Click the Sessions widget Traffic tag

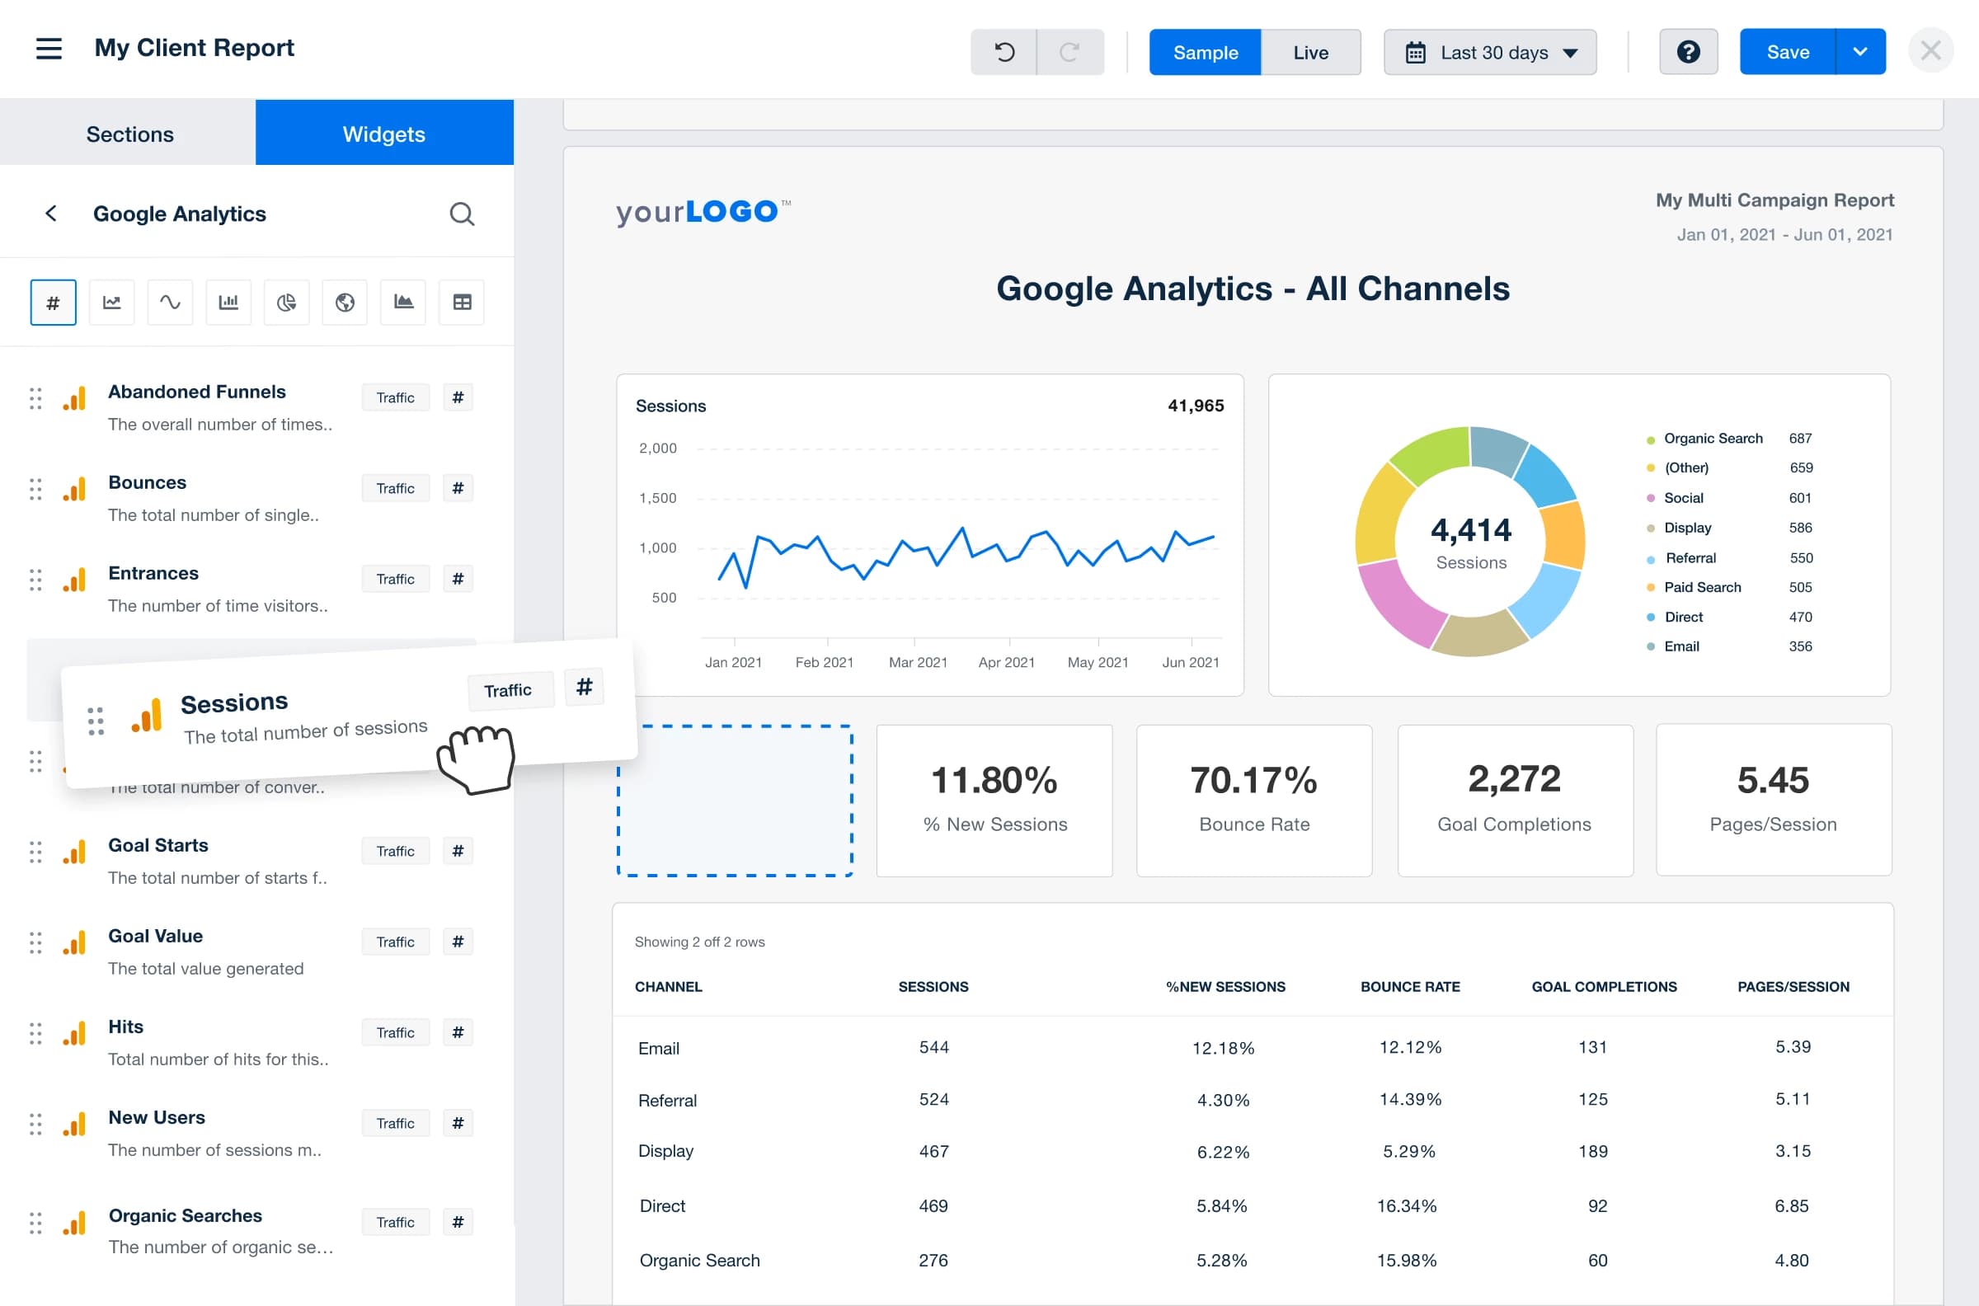pos(507,688)
